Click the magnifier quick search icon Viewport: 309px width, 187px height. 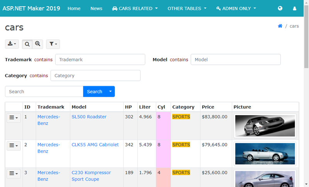tap(27, 44)
